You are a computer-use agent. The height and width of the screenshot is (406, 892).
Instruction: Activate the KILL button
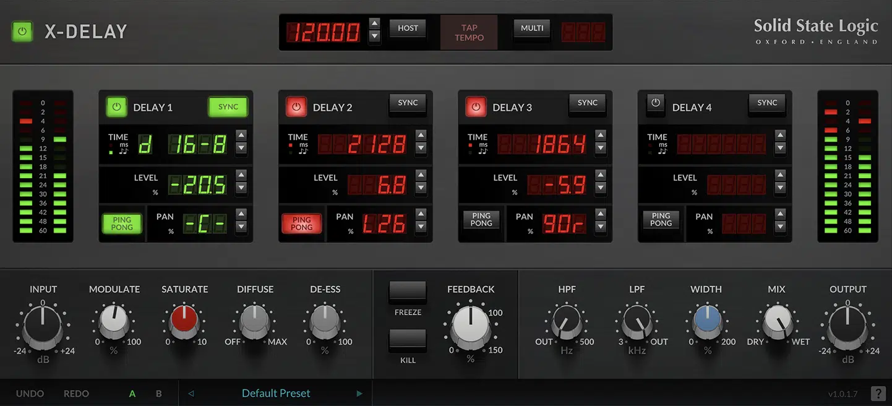408,340
